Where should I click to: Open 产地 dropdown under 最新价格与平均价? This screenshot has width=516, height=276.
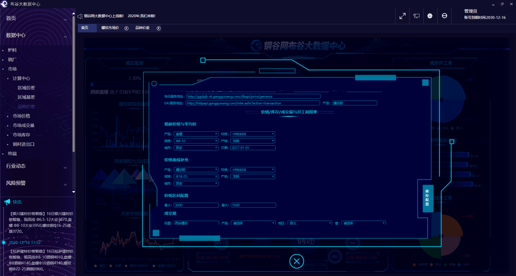tap(253, 141)
